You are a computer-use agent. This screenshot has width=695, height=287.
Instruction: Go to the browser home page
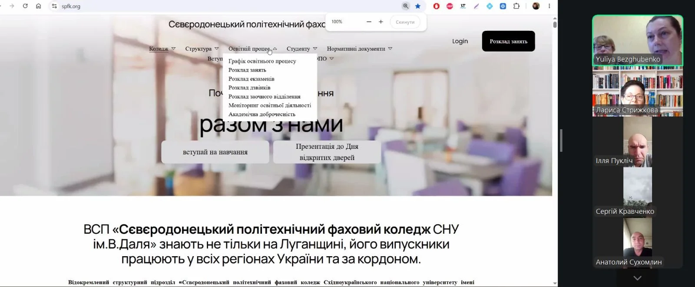(x=38, y=6)
